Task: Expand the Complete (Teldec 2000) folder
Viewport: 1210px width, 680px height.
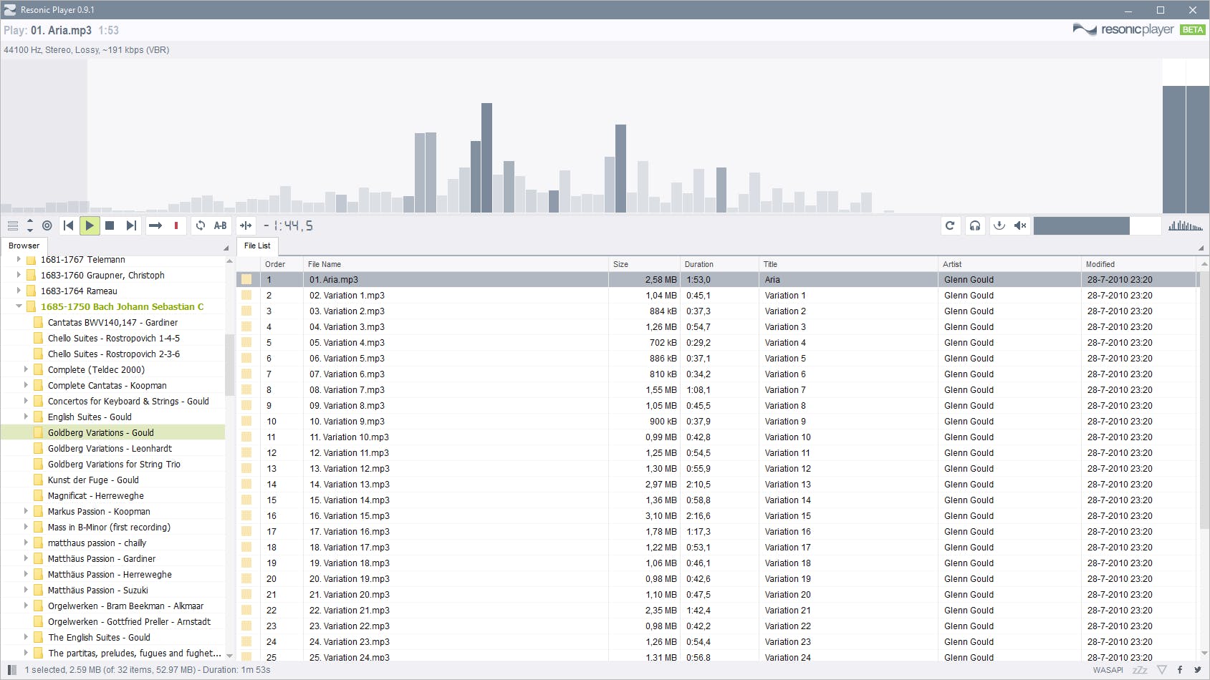Action: pyautogui.click(x=26, y=369)
